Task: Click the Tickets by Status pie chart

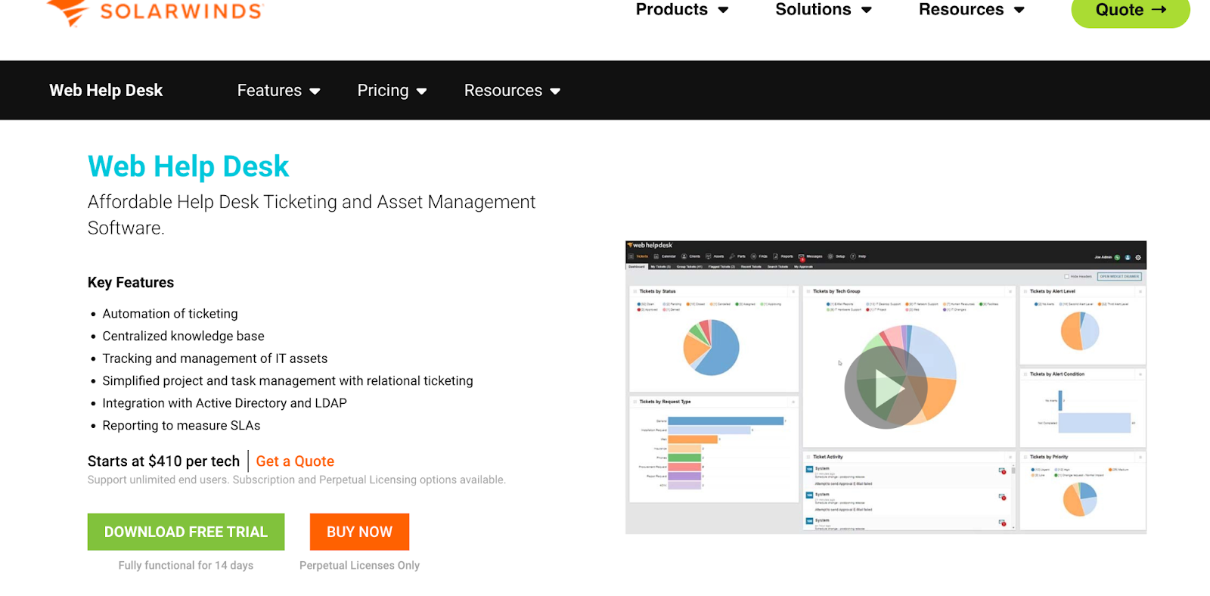Action: tap(711, 347)
